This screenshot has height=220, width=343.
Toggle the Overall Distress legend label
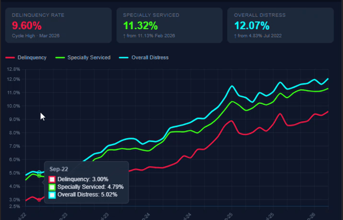click(x=150, y=58)
